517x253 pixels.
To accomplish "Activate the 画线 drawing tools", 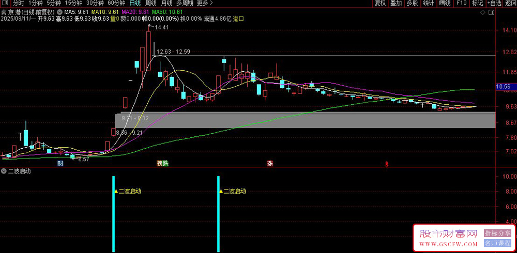I will [x=445, y=3].
